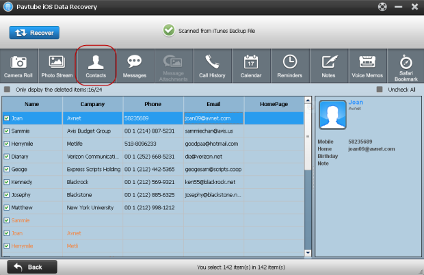
Task: Uncheck the Dianary row checkbox
Action: (7, 157)
